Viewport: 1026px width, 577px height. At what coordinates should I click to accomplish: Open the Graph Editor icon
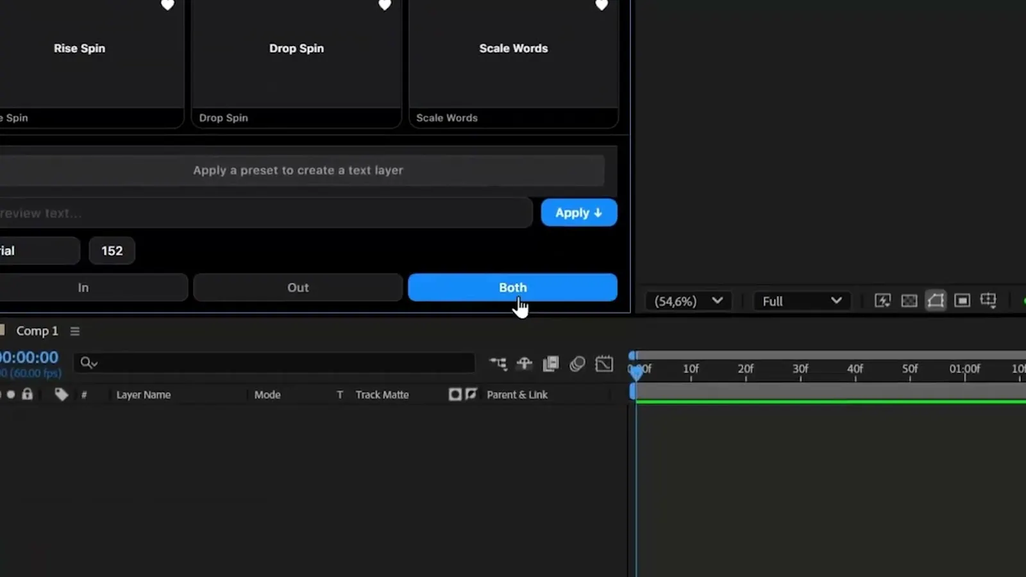[x=604, y=364]
